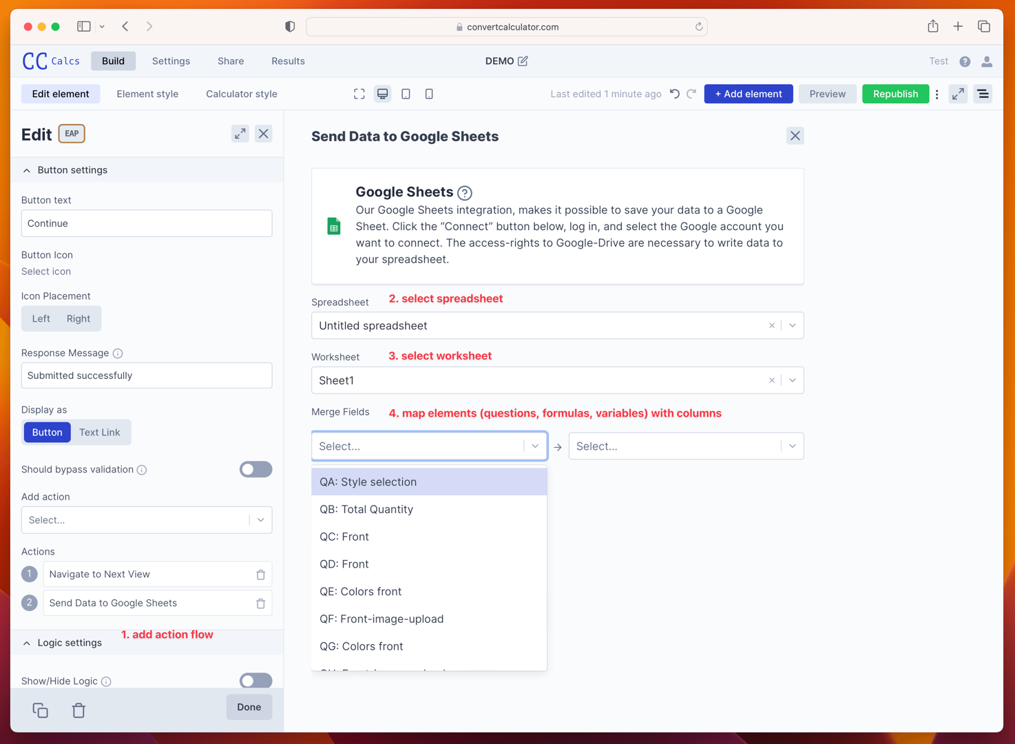The image size is (1015, 744).
Task: Click the privacy shield icon in Safari
Action: 290,26
